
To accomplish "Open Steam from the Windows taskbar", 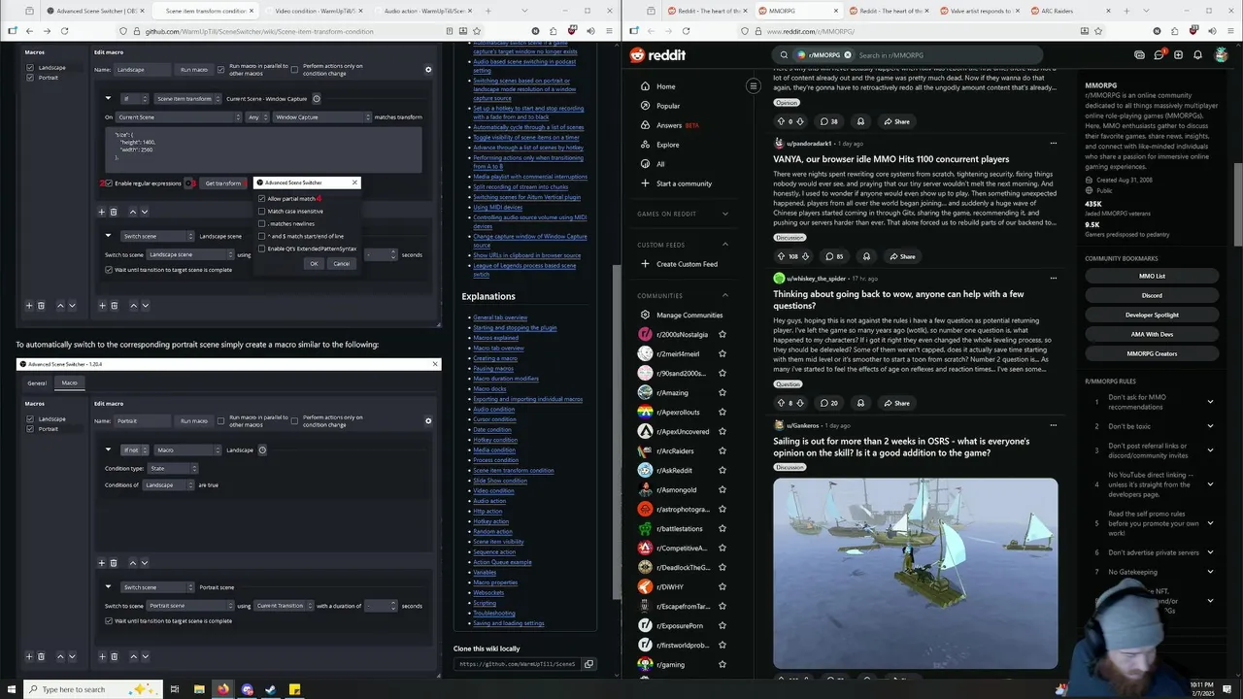I will click(270, 689).
